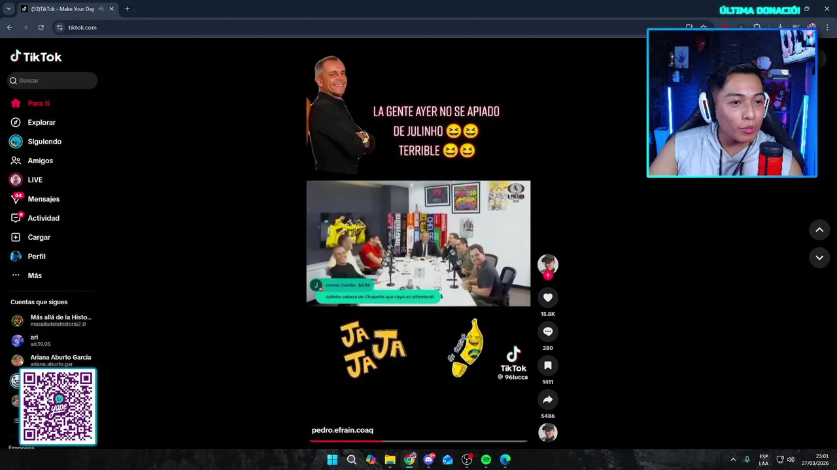
Task: Open File Explorer from the taskbar
Action: pyautogui.click(x=390, y=460)
